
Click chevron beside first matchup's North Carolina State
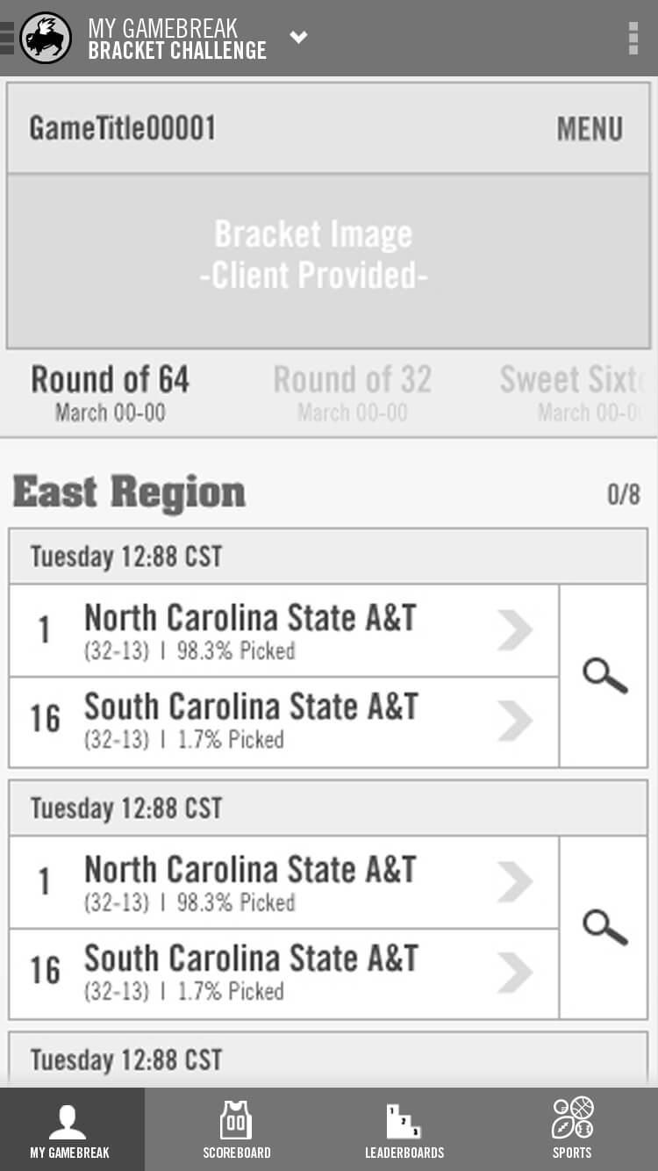[x=515, y=631]
